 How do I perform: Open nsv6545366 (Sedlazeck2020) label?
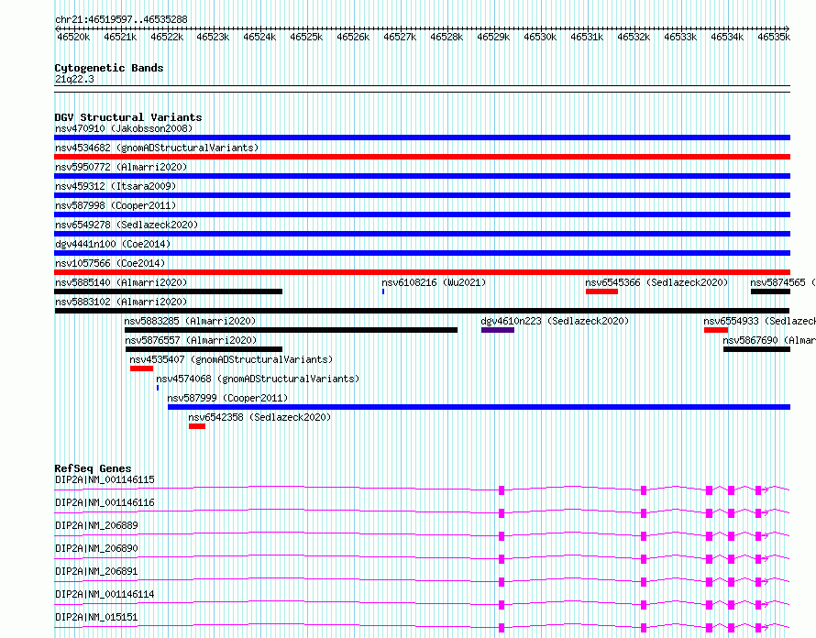click(656, 282)
